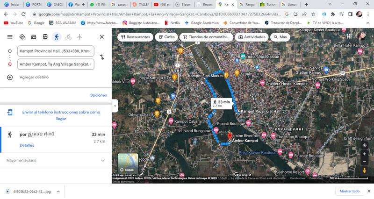Open Durian Roundabout camera marker
374x199 pixels.
tap(243, 56)
